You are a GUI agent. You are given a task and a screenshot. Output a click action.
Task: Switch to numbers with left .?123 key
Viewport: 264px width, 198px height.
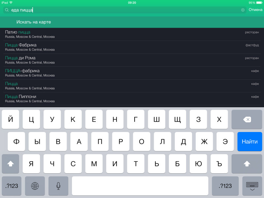click(x=12, y=186)
